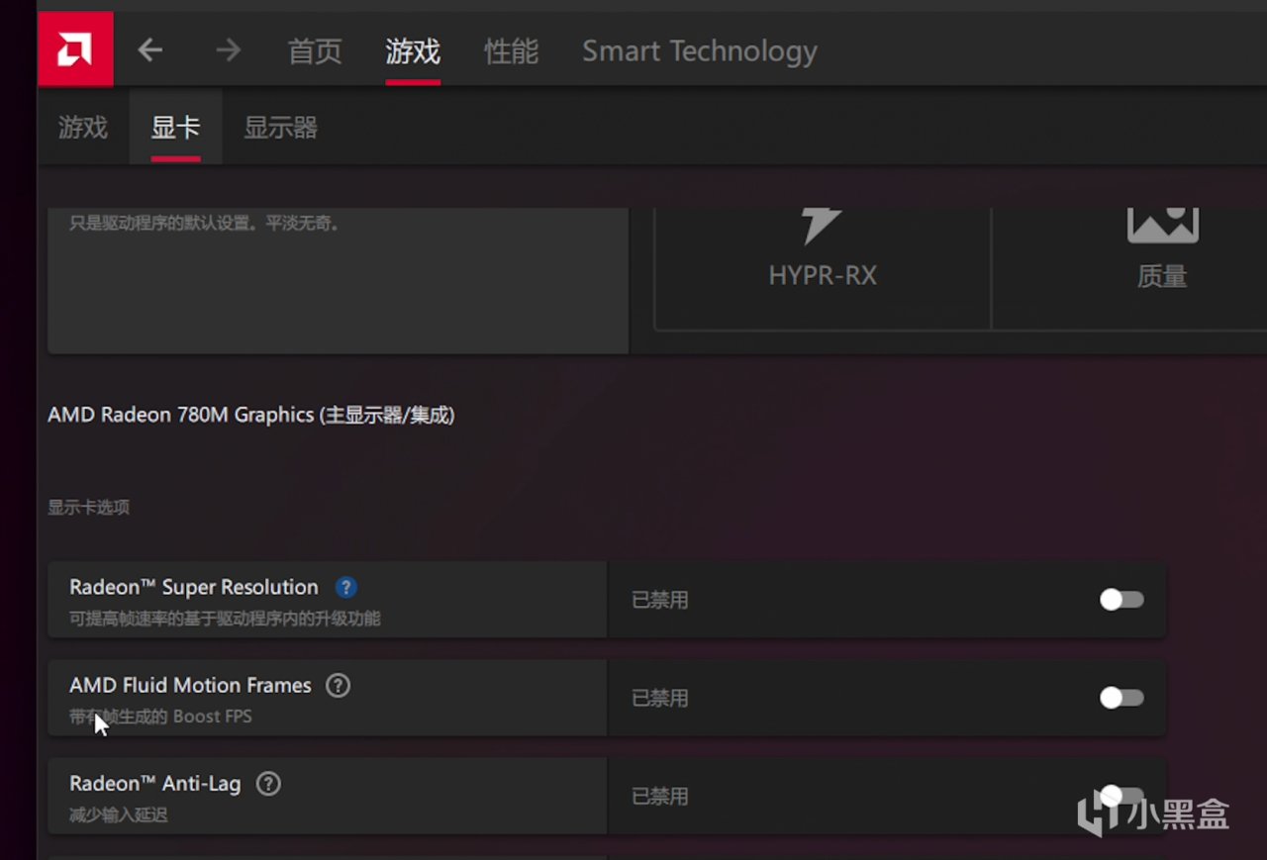Click 已禁用 status for Super Resolution

point(660,601)
